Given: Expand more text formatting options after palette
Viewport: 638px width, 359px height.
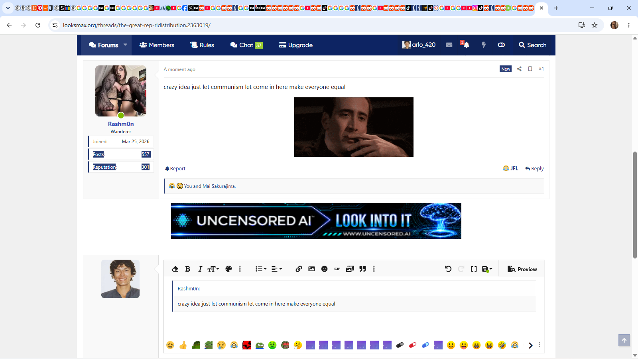Looking at the screenshot, I should pyautogui.click(x=240, y=269).
